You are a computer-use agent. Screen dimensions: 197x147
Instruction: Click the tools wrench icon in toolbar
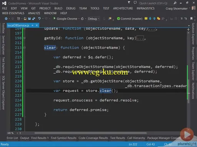pos(163,19)
